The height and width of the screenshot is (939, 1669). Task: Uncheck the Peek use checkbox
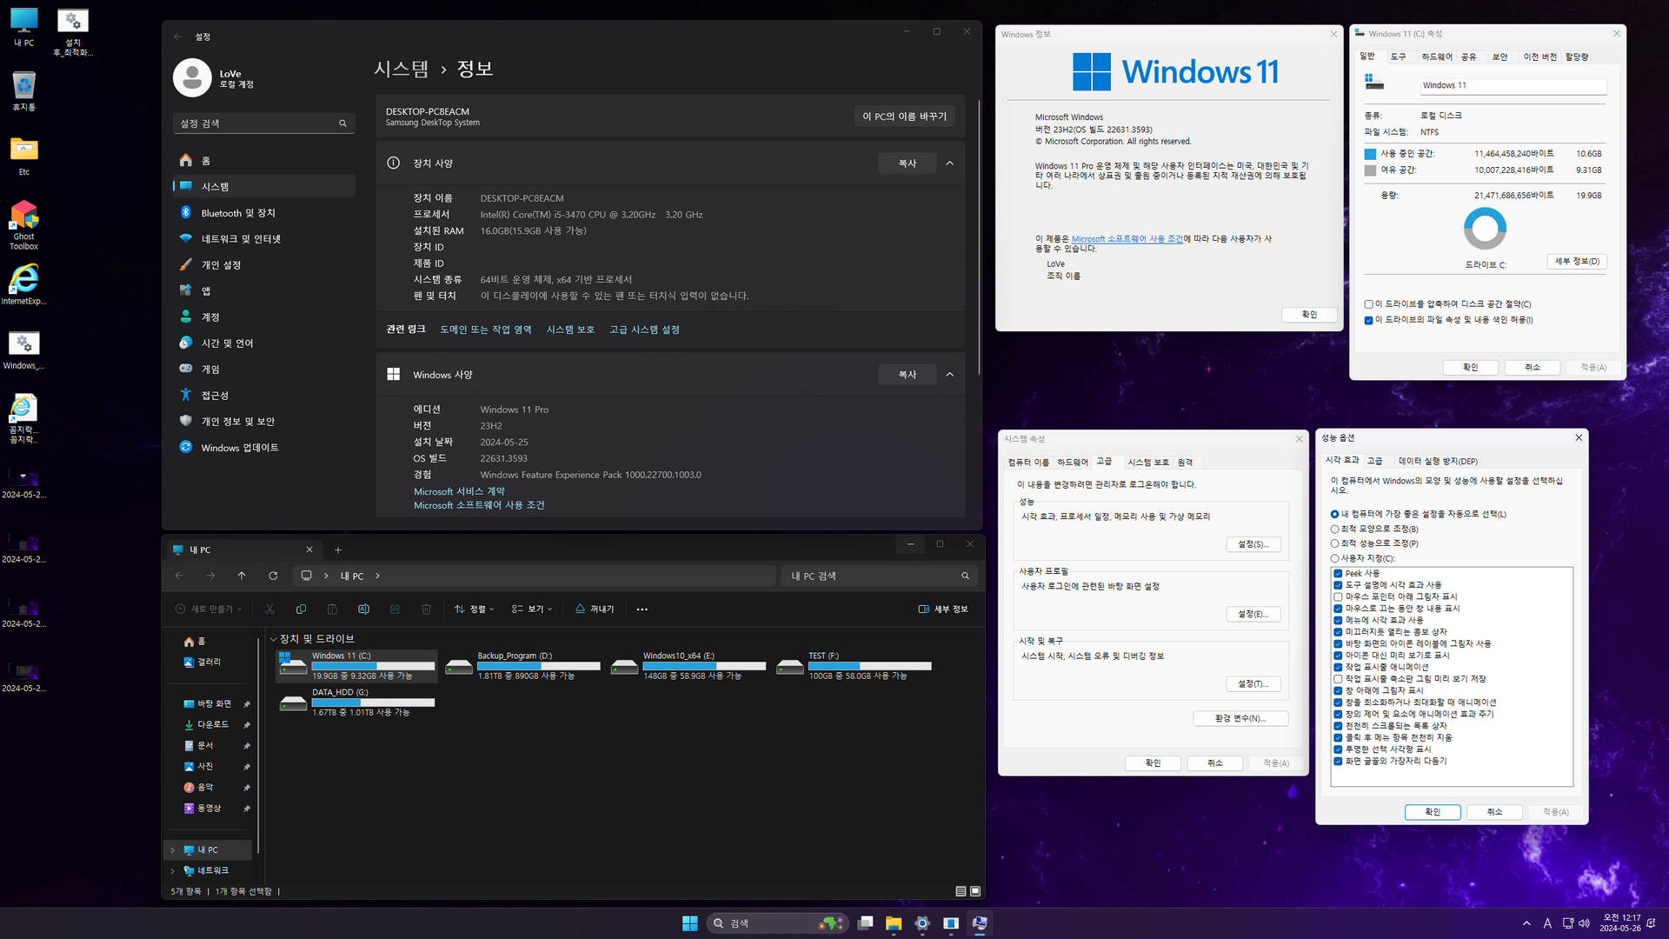pos(1338,574)
